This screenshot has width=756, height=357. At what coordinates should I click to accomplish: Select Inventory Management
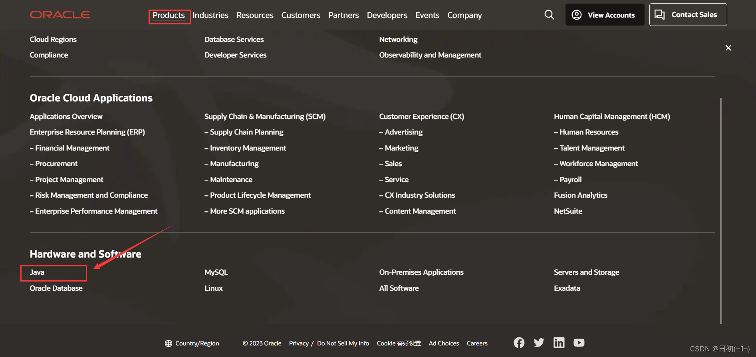point(245,148)
